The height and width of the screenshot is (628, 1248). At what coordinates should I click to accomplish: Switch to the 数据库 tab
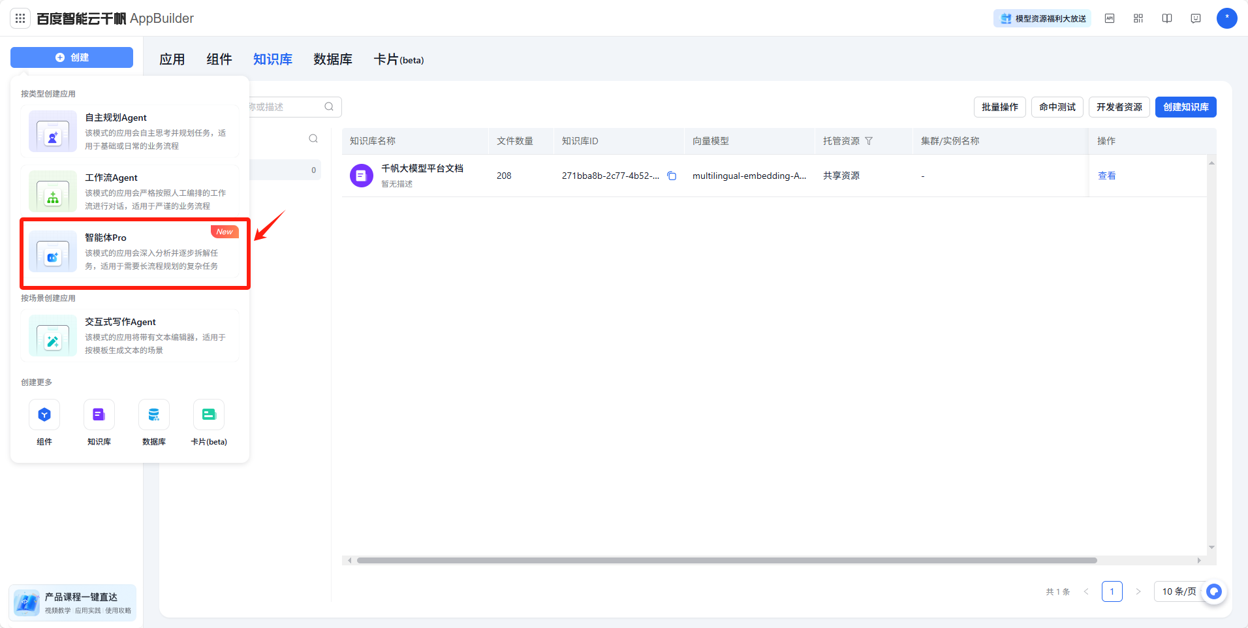333,59
